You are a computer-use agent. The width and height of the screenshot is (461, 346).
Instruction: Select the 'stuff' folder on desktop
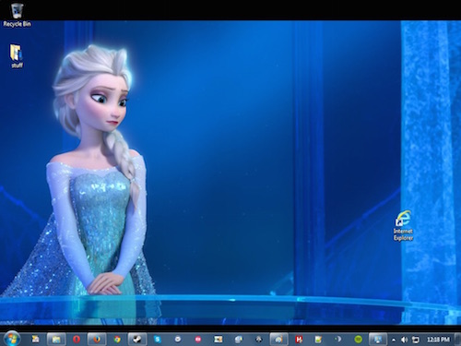point(17,55)
